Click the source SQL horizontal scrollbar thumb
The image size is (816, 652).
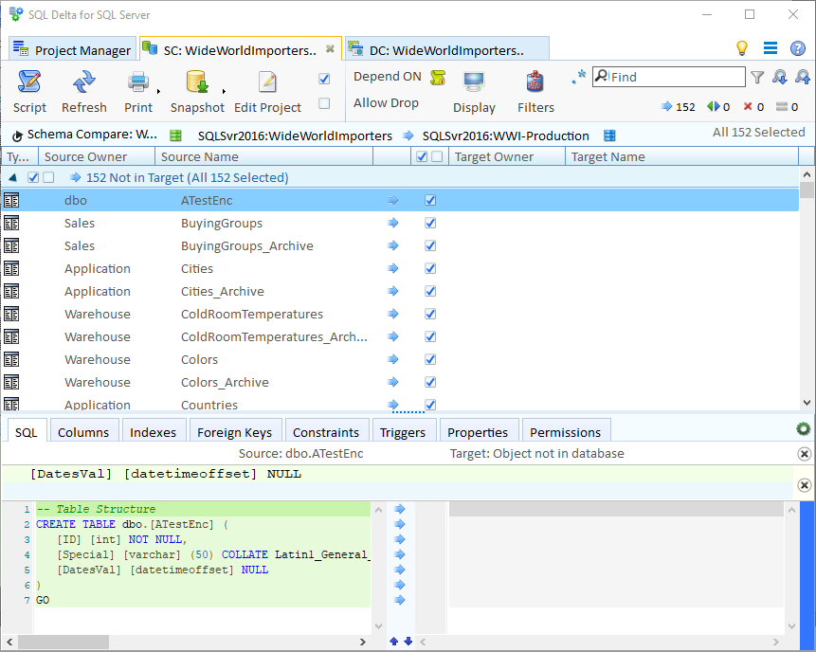[x=63, y=642]
